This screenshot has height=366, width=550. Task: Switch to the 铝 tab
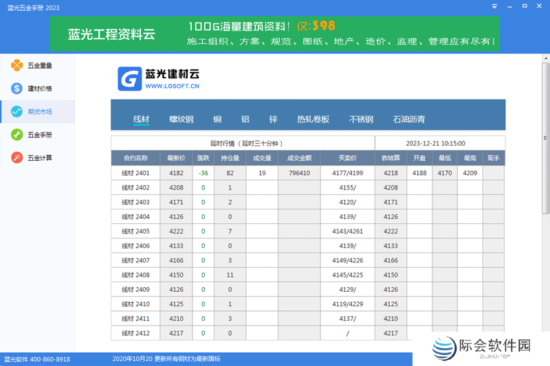coord(245,119)
